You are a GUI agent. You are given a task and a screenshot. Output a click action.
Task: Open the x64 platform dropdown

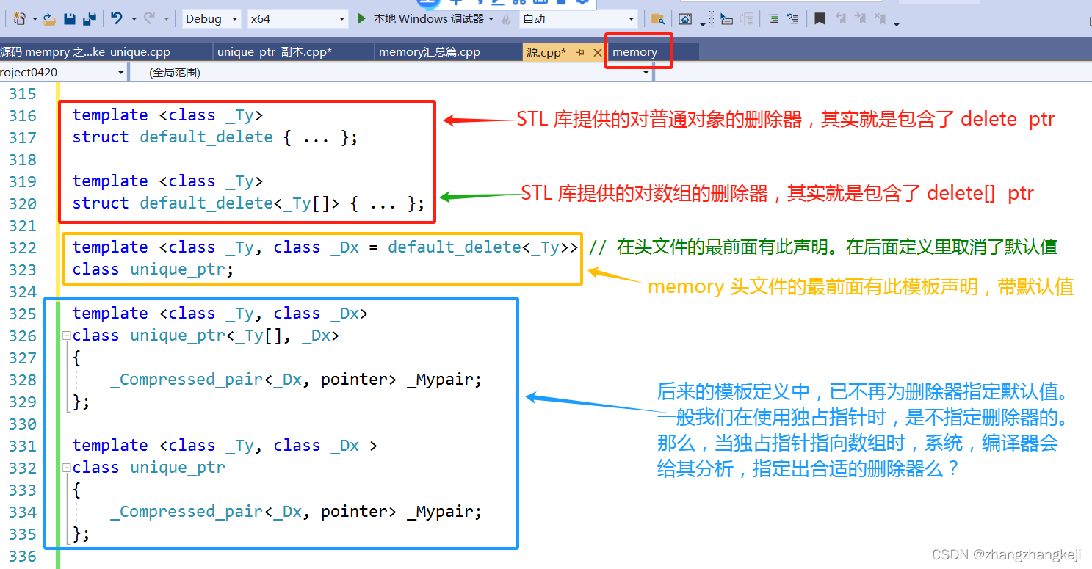[298, 19]
